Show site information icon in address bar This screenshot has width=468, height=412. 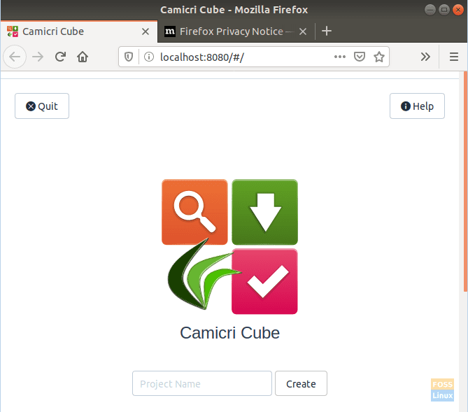pos(148,57)
